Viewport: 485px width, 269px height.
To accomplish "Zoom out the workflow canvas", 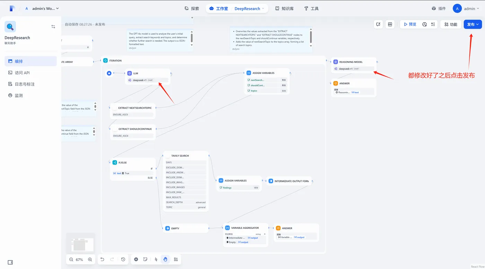I will tap(71, 260).
